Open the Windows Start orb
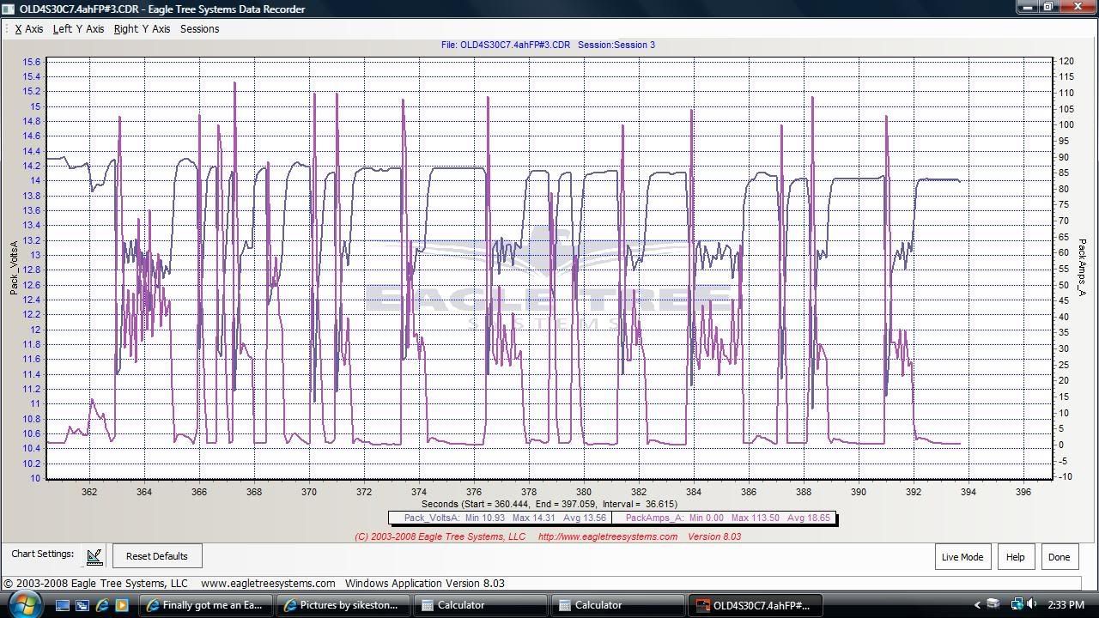 tap(23, 604)
